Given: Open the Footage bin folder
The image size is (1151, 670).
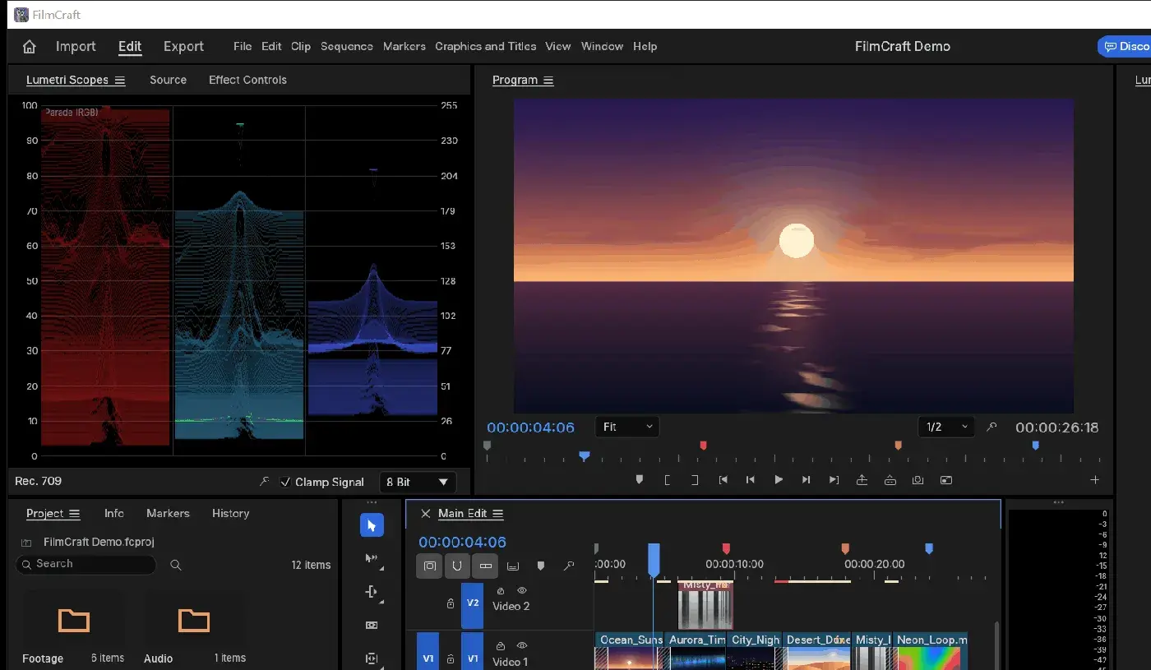Looking at the screenshot, I should point(73,620).
